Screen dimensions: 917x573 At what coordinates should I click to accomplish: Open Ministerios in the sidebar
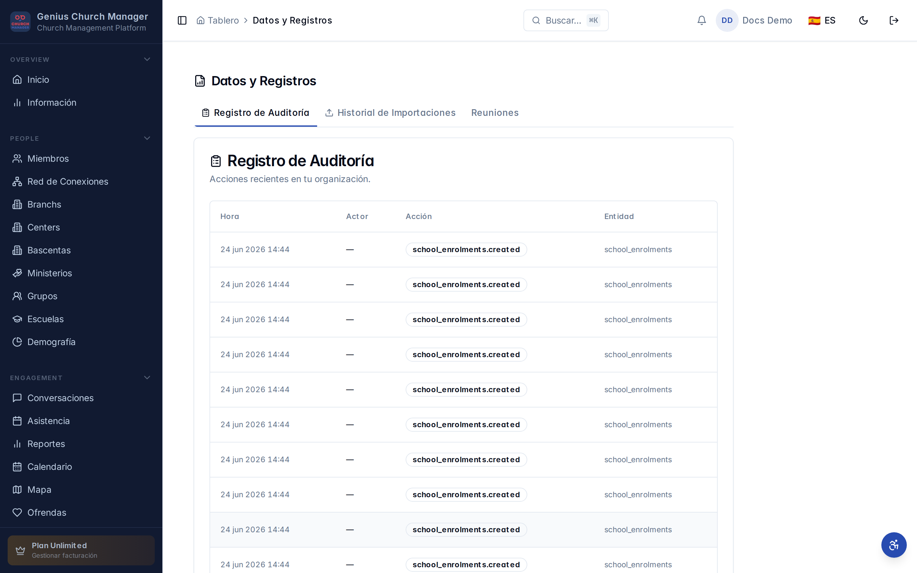coord(81,273)
